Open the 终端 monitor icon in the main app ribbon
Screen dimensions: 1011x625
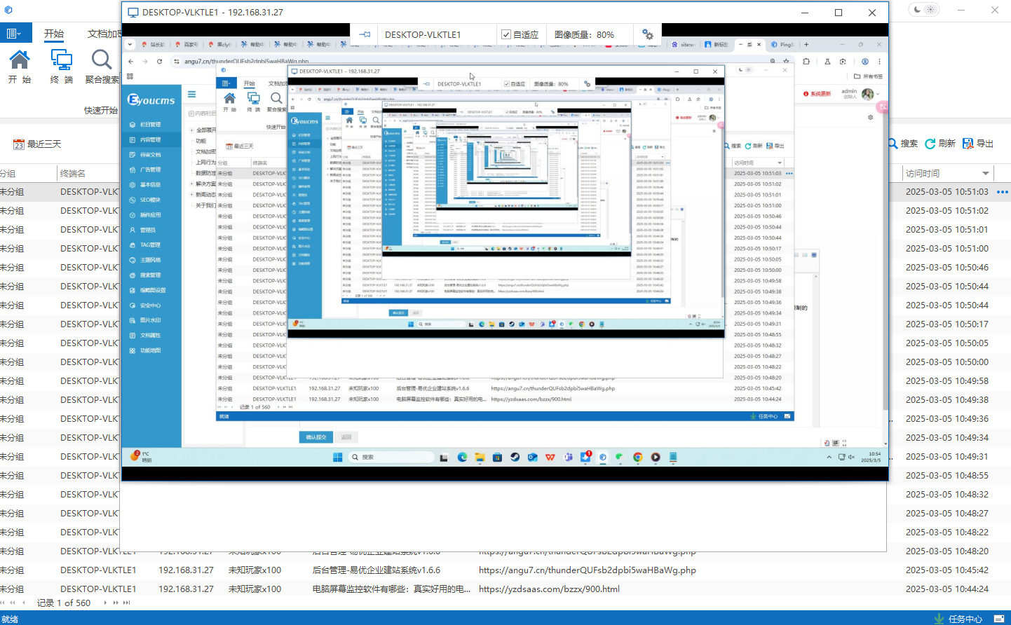pyautogui.click(x=62, y=60)
